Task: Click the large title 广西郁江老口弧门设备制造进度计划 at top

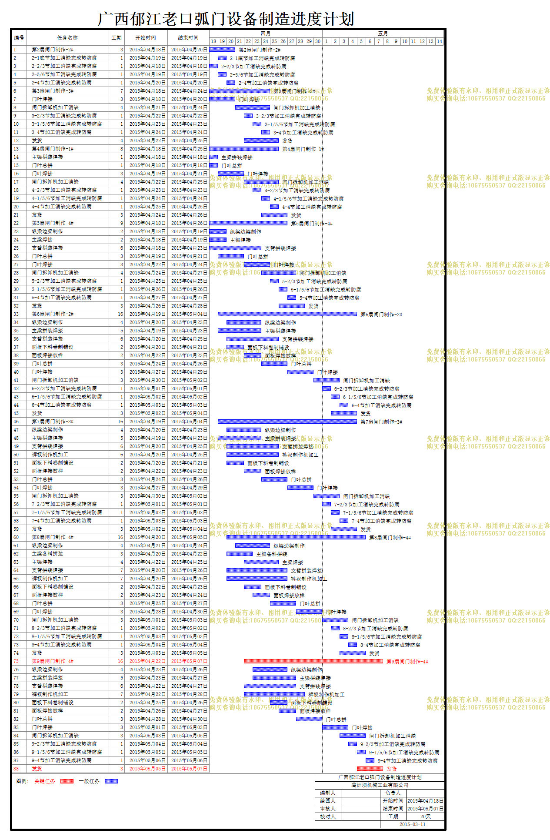Action: coord(226,19)
